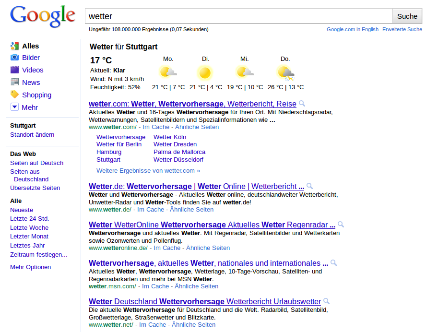Image resolution: width=426 pixels, height=332 pixels.
Task: Expand Mehr Optionen in sidebar
Action: click(30, 267)
